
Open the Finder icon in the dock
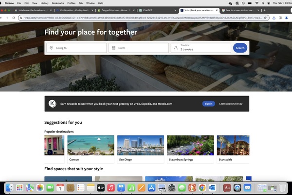(9, 188)
